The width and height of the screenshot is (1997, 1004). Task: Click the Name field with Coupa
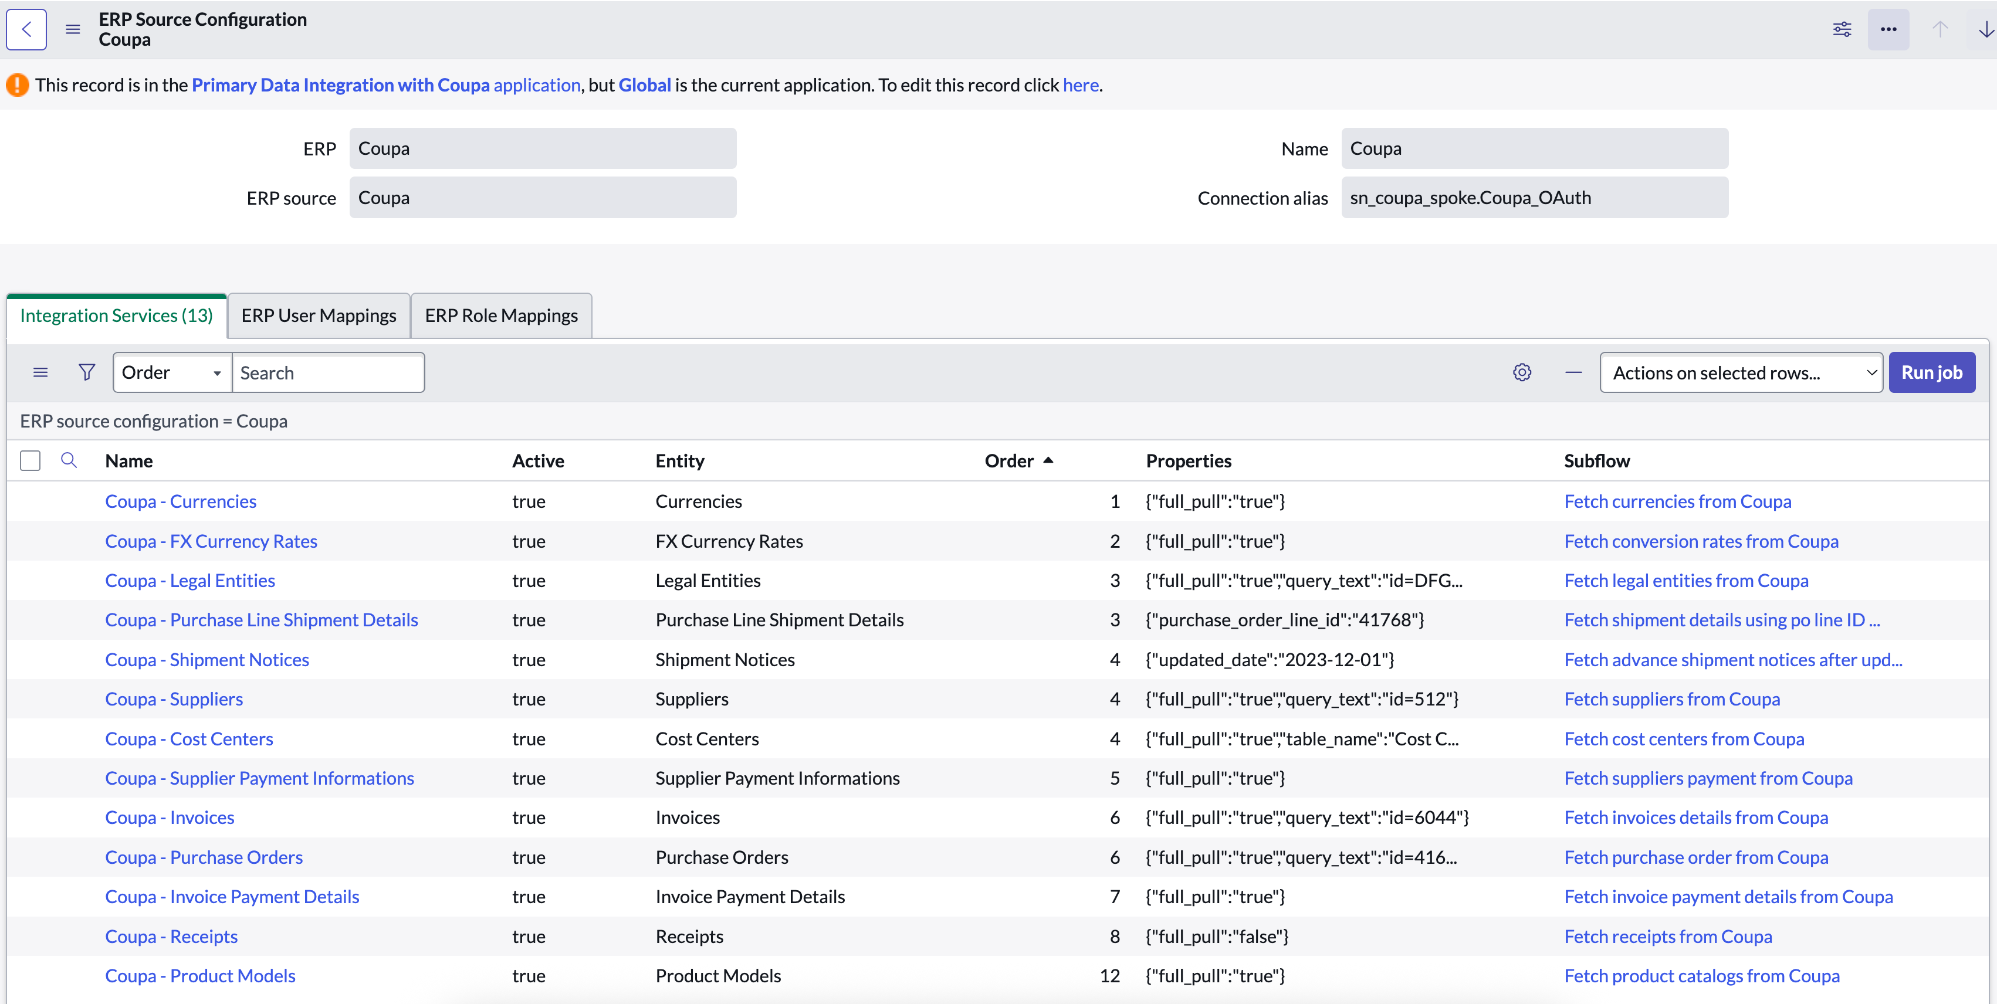[1534, 148]
